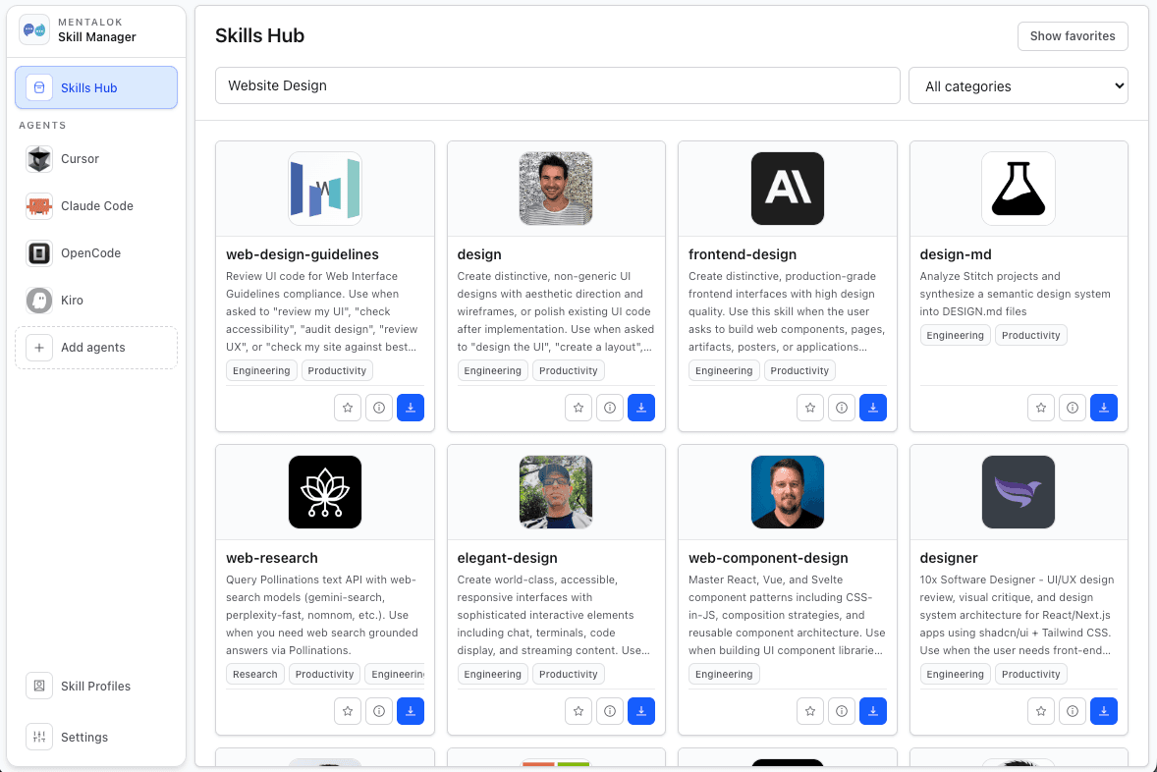Install the elegant-design skill
This screenshot has height=772, width=1157.
pyautogui.click(x=641, y=711)
